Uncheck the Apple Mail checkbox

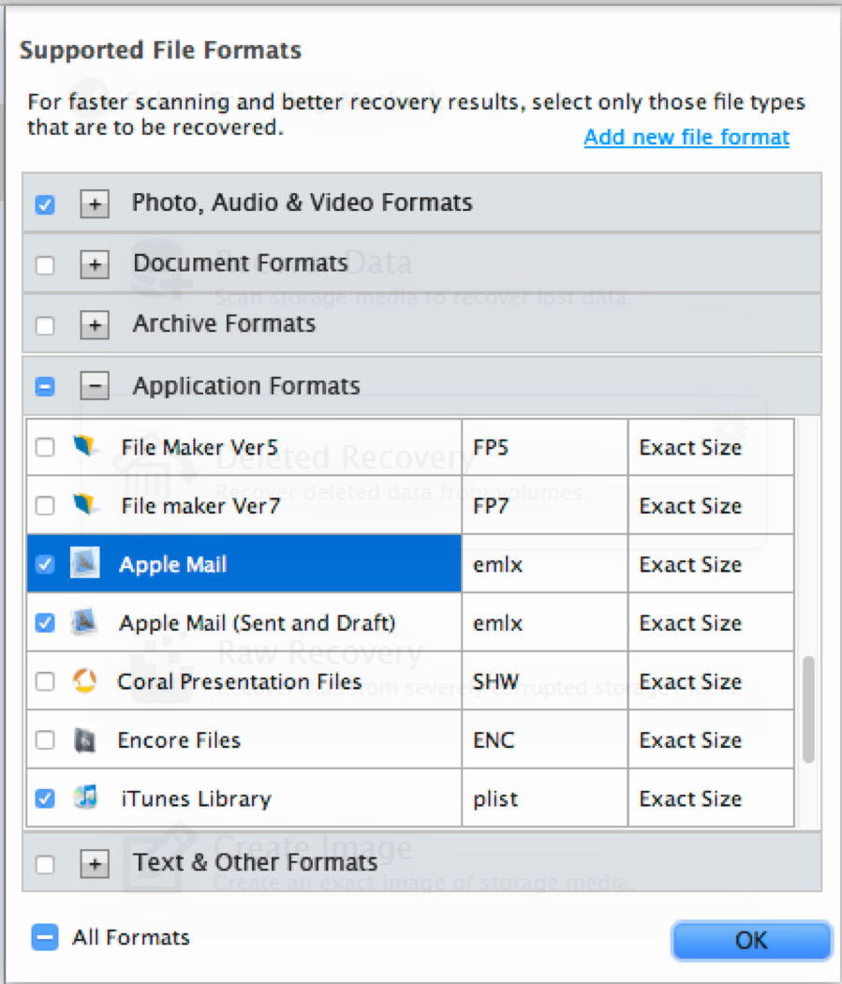[x=45, y=564]
